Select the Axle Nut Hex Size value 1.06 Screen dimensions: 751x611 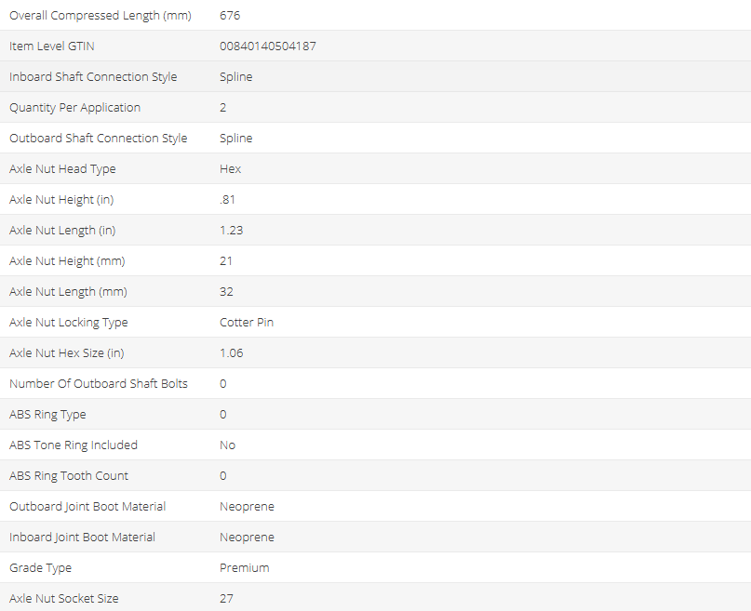coord(232,352)
